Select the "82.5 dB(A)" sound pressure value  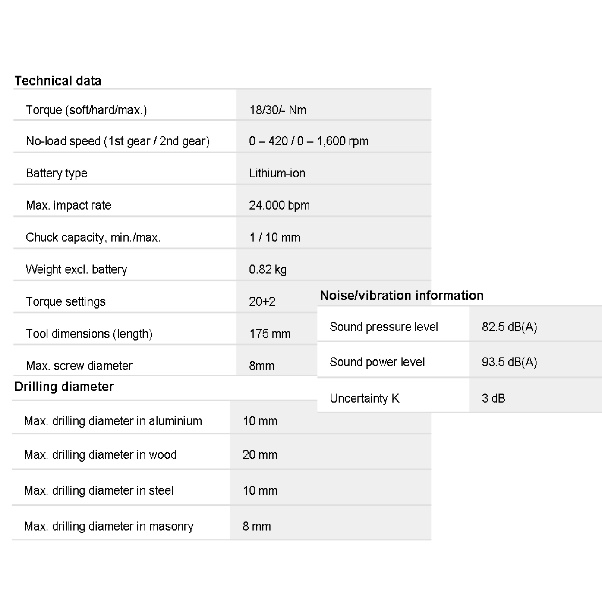point(509,327)
